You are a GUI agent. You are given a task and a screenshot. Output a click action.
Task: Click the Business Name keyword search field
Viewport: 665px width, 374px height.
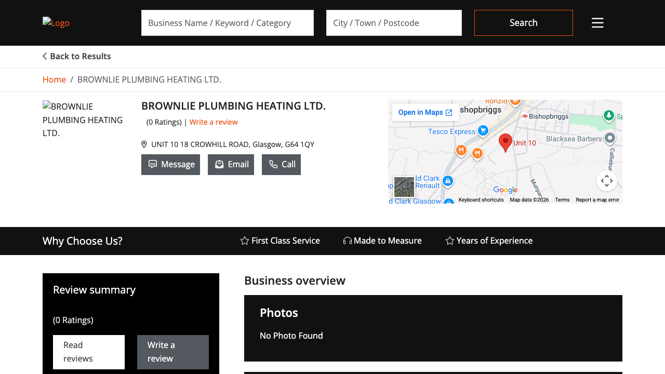tap(227, 22)
